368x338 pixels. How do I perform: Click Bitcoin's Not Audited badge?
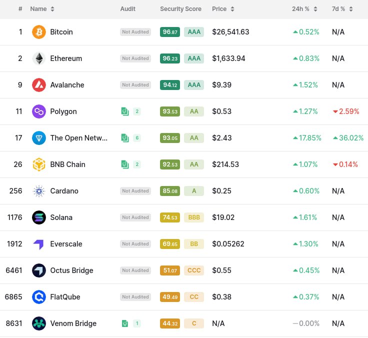pos(135,32)
